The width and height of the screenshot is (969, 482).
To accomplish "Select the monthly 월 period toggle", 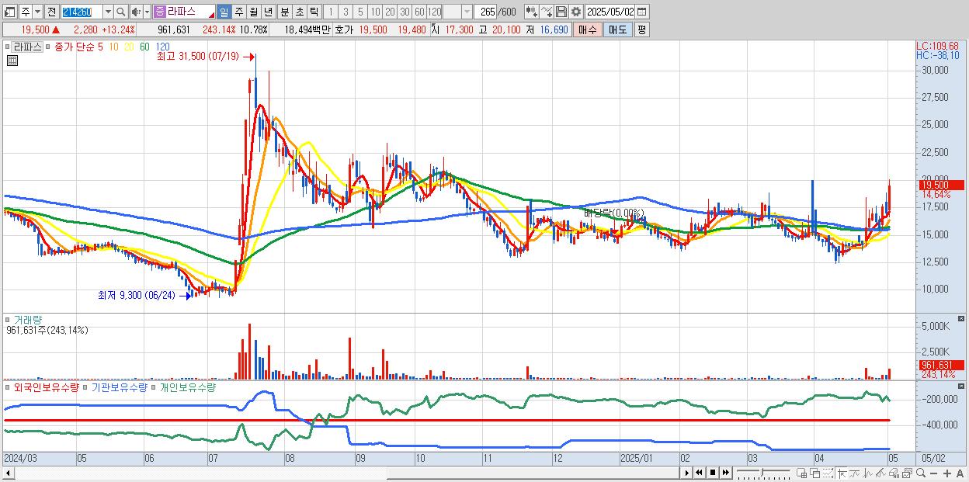I will click(253, 12).
